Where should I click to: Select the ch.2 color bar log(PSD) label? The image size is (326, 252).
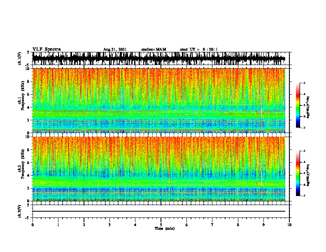click(308, 175)
